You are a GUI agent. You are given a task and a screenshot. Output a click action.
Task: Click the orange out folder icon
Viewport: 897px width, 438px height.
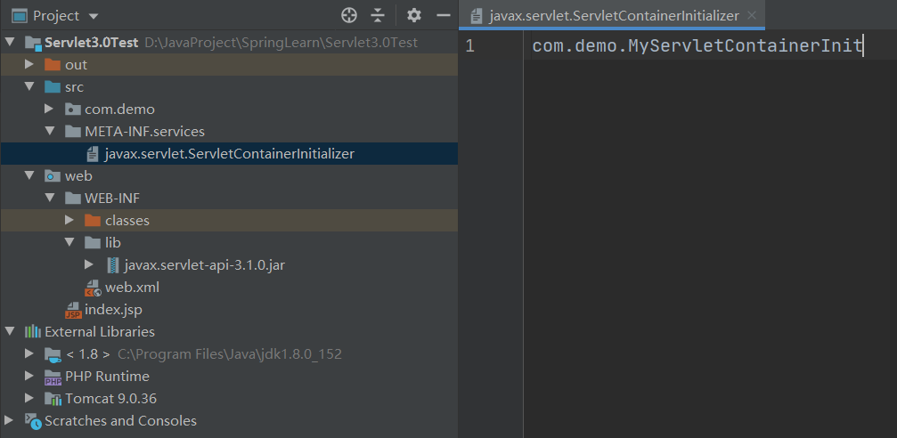click(x=53, y=65)
